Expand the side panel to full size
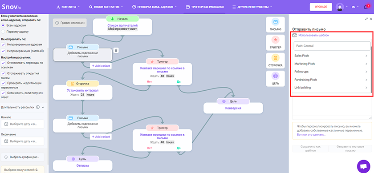The width and height of the screenshot is (374, 173). point(366,19)
